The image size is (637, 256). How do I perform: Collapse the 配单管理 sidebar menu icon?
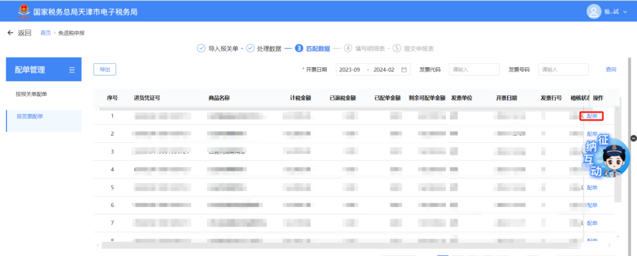pos(72,70)
